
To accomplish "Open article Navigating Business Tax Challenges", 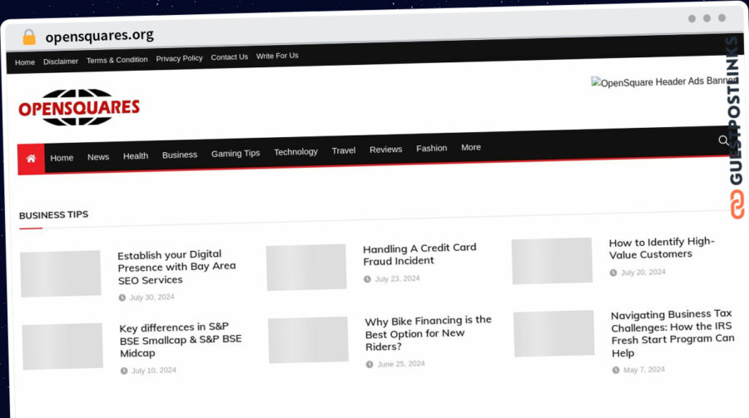I will (x=672, y=333).
